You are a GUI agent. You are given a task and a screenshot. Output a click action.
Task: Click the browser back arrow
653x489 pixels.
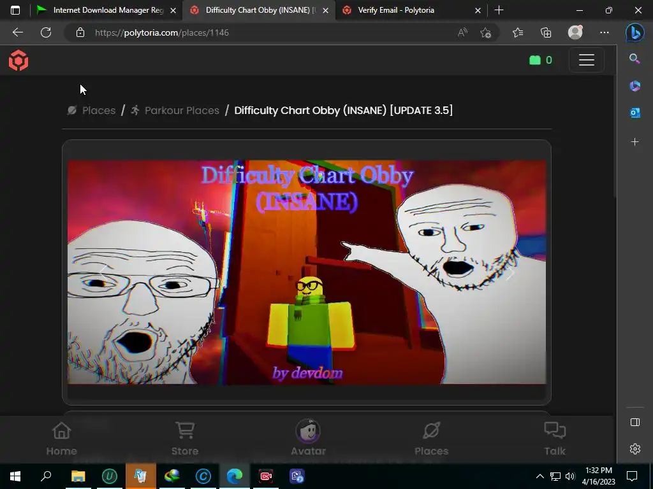point(18,32)
